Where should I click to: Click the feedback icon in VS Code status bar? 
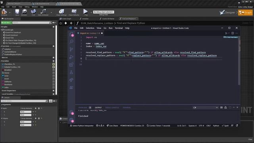point(232,126)
